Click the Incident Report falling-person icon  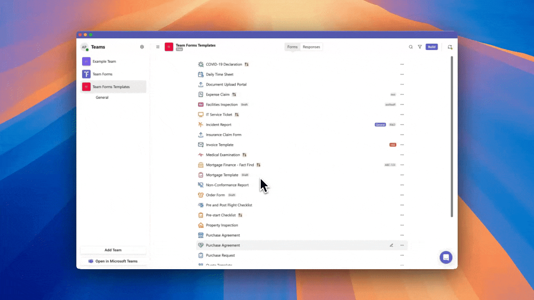[x=201, y=125]
